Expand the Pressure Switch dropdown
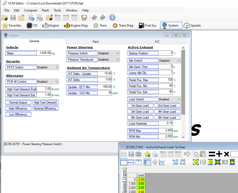The height and width of the screenshot is (193, 238). (118, 53)
